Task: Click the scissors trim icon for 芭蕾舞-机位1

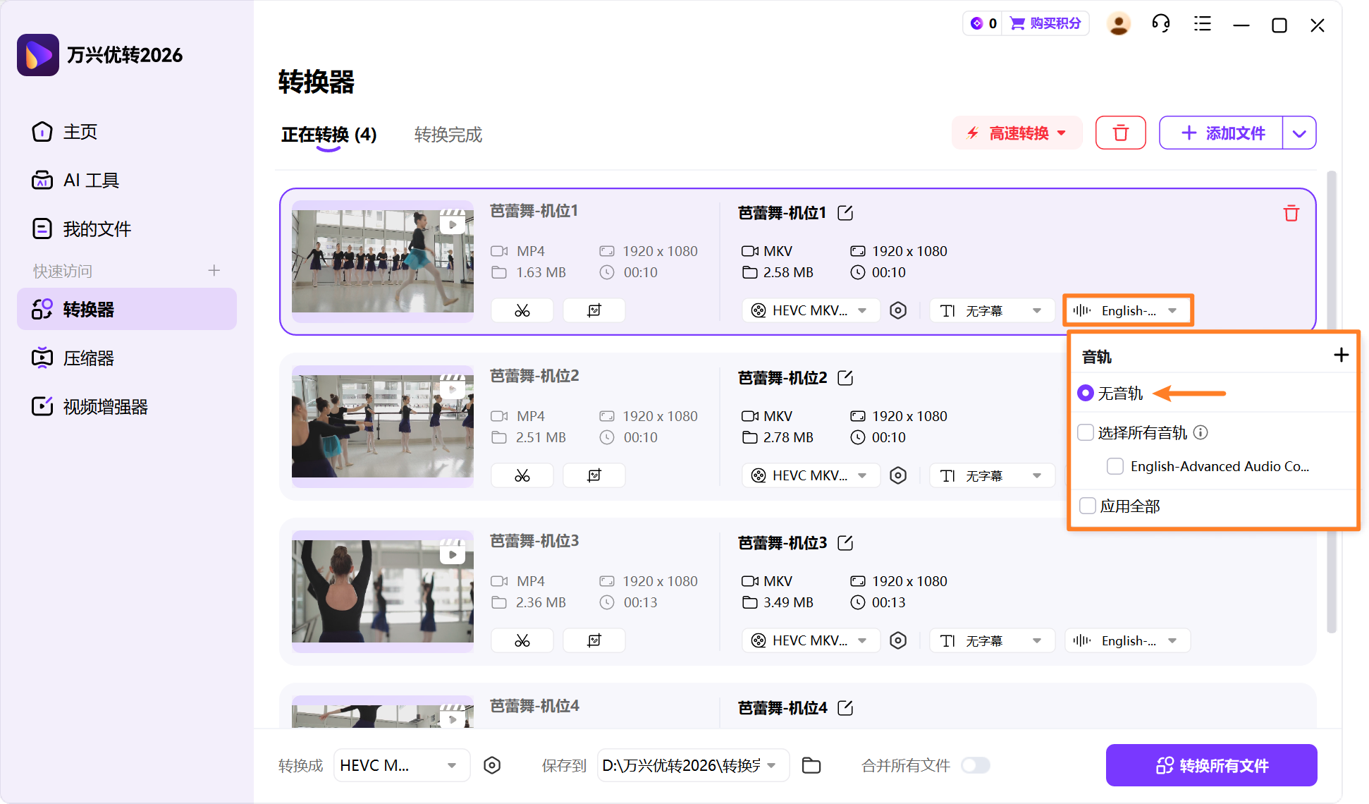Action: coord(522,310)
